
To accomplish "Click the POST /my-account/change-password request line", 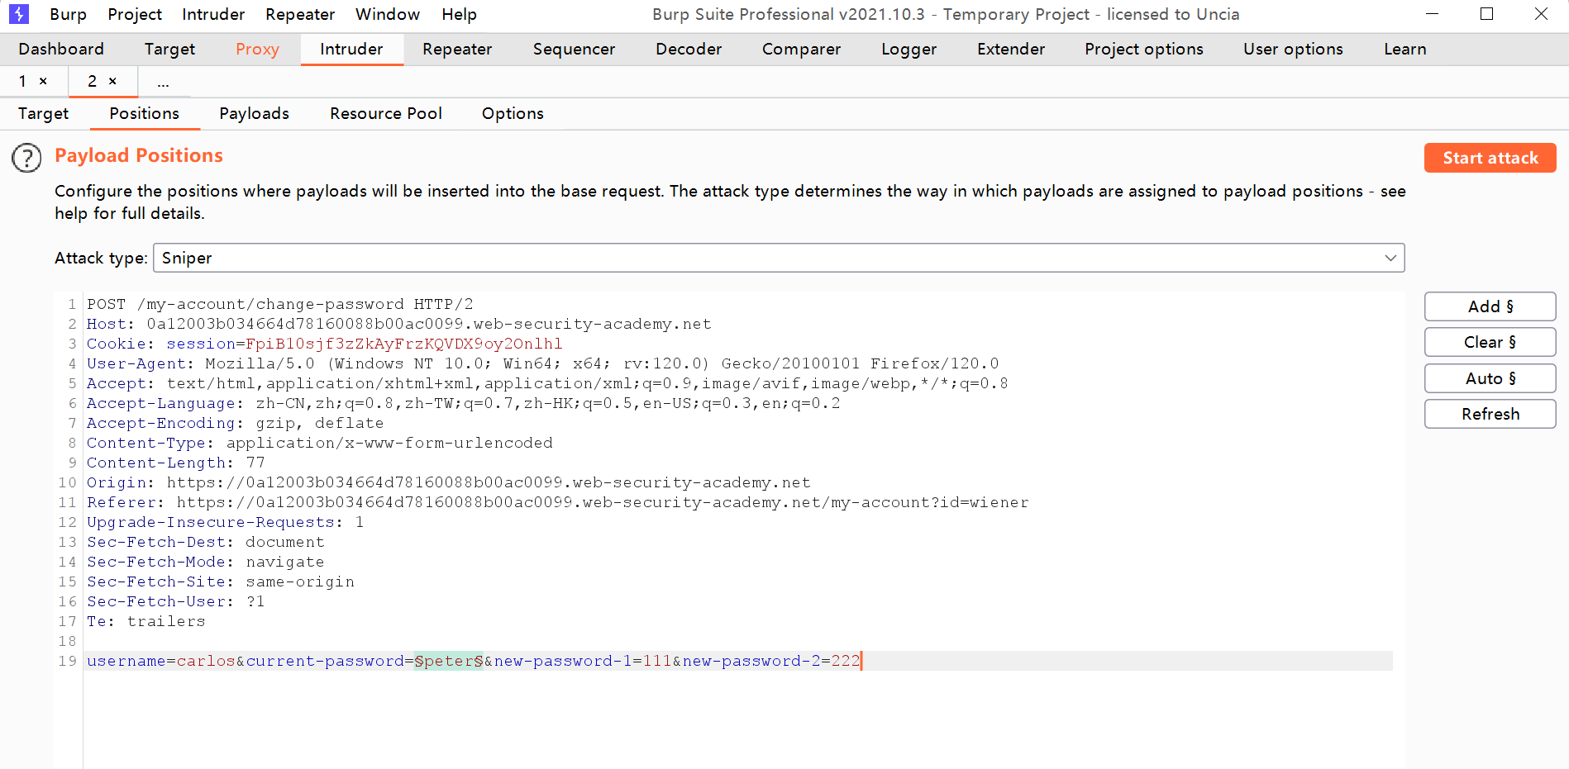I will 280,304.
